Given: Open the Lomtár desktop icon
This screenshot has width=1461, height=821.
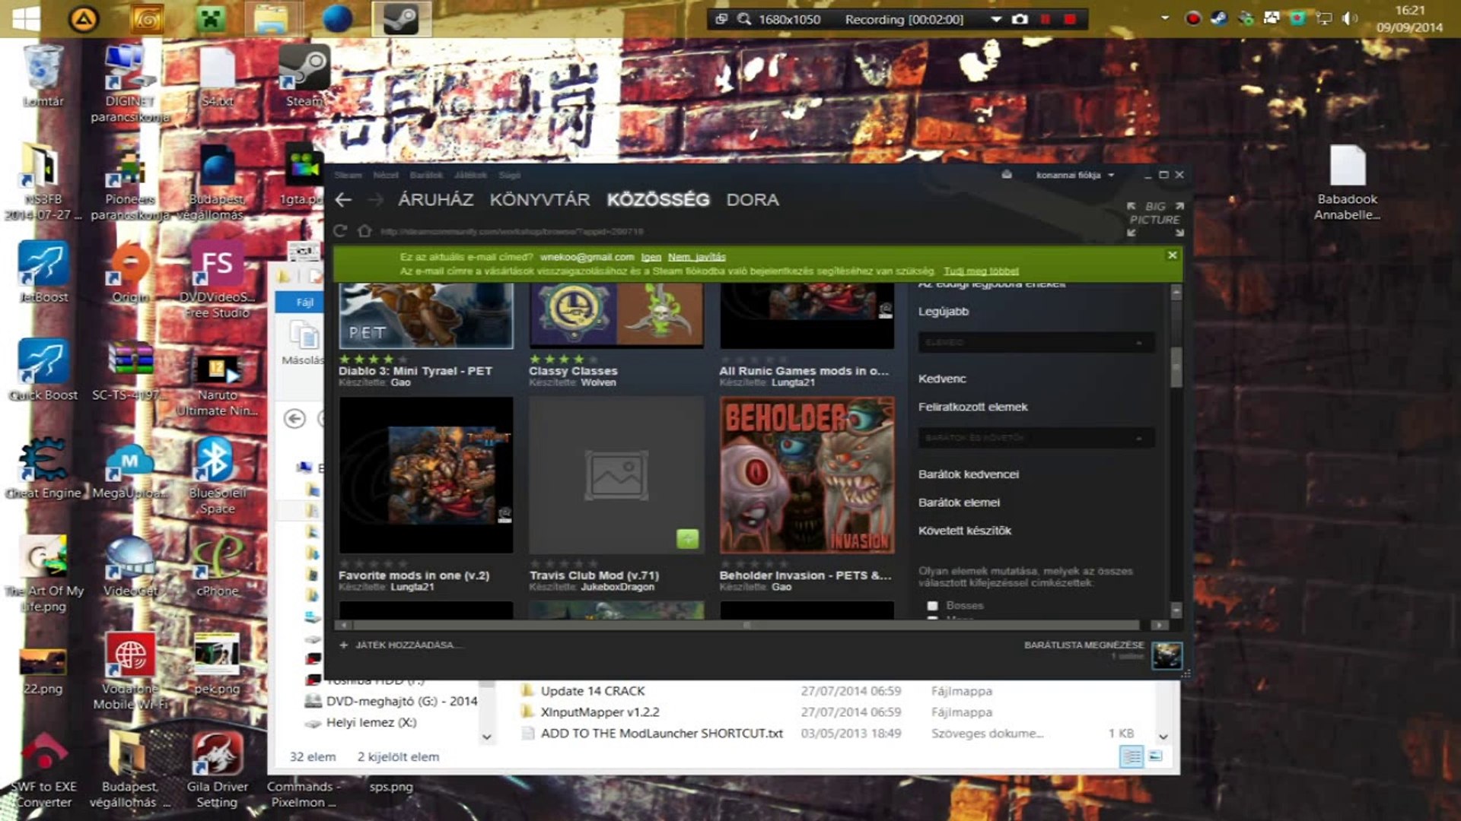Looking at the screenshot, I should pyautogui.click(x=43, y=76).
